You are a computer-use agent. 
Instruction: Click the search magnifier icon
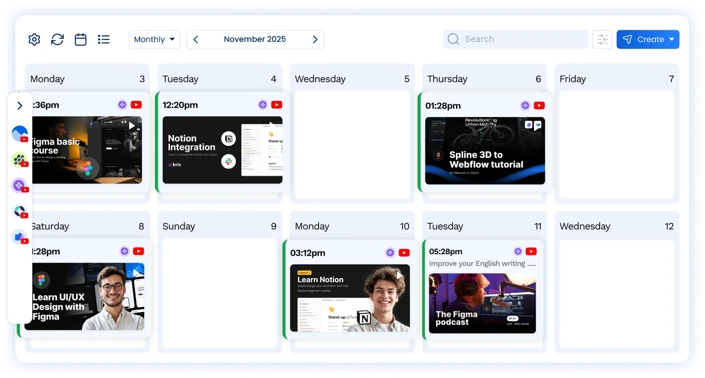pyautogui.click(x=453, y=39)
